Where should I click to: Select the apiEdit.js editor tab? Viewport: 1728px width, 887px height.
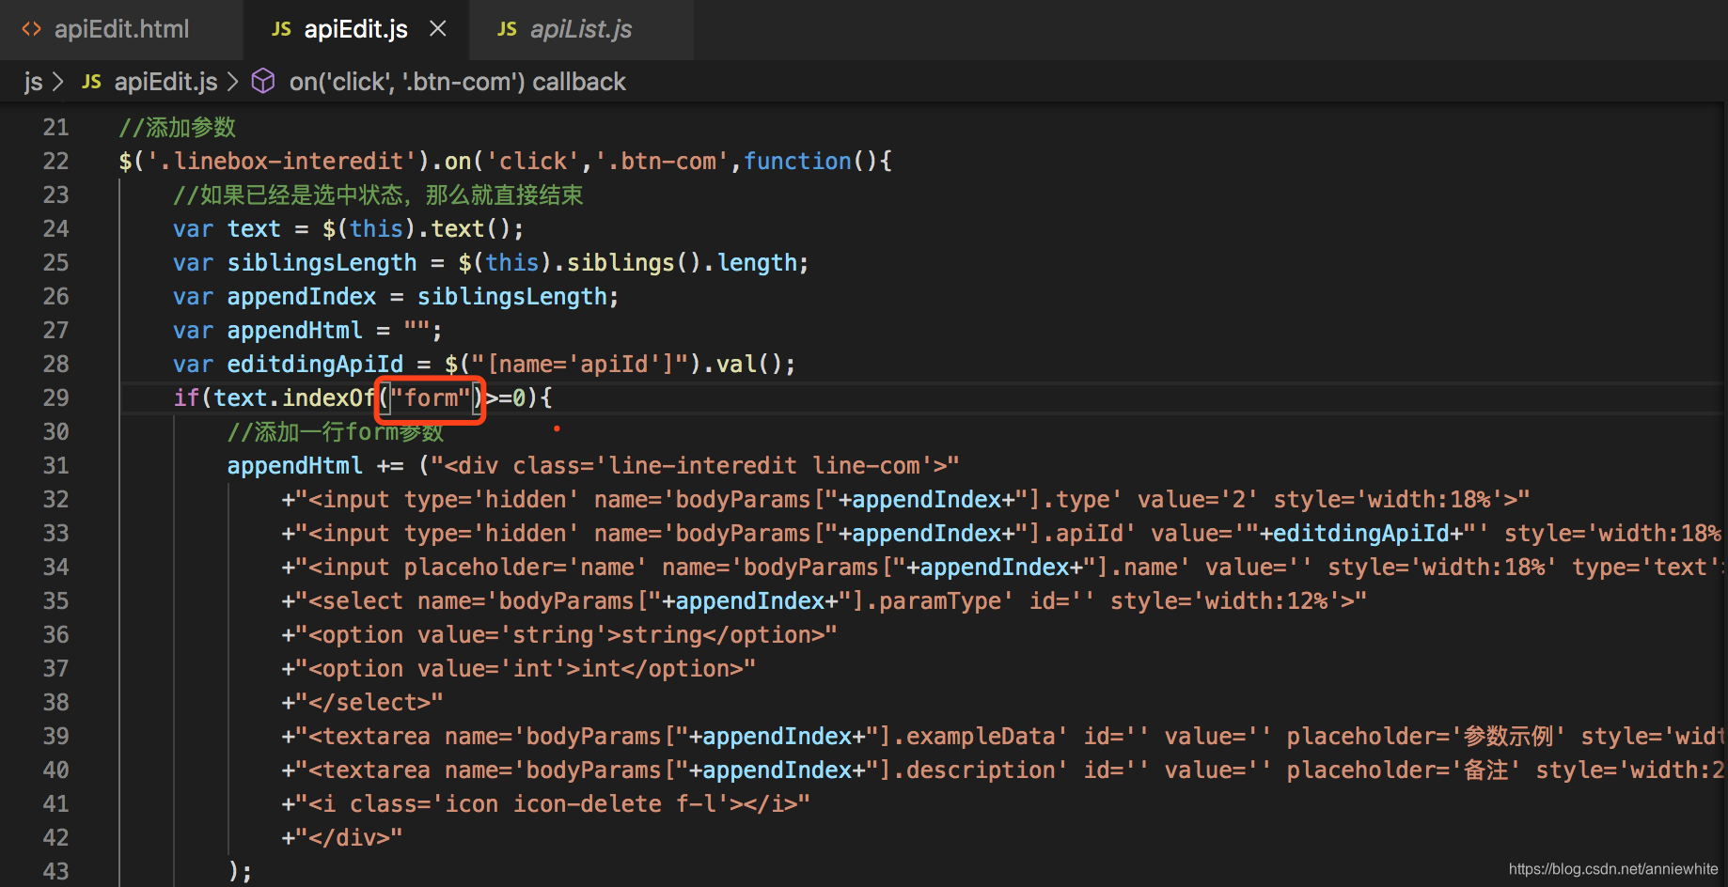(x=355, y=29)
